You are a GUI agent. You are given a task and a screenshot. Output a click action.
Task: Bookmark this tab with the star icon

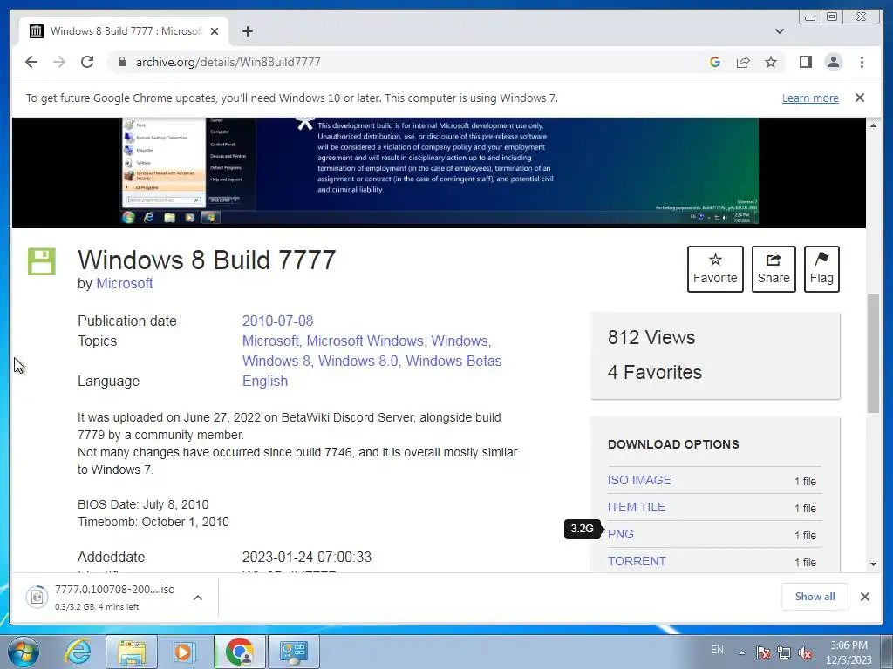[x=771, y=62]
